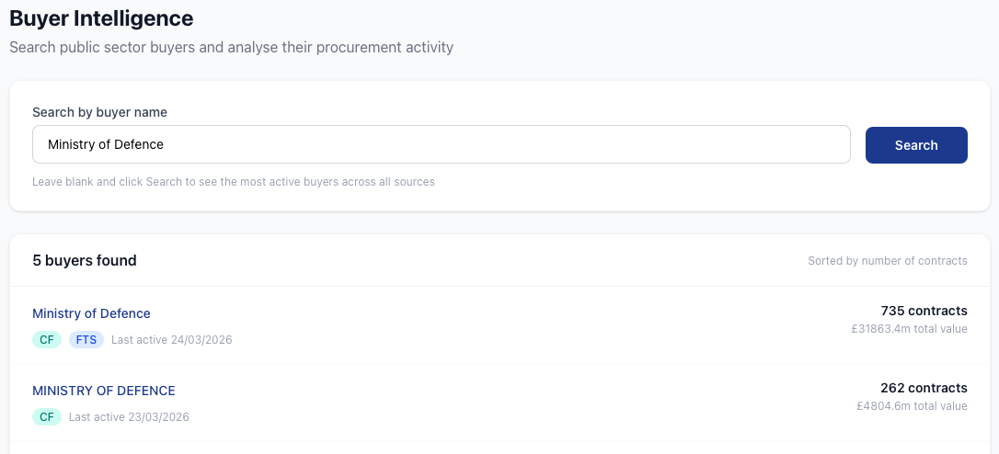This screenshot has width=999, height=454.
Task: Click the page subtitle about public sector buyers
Action: tap(231, 47)
